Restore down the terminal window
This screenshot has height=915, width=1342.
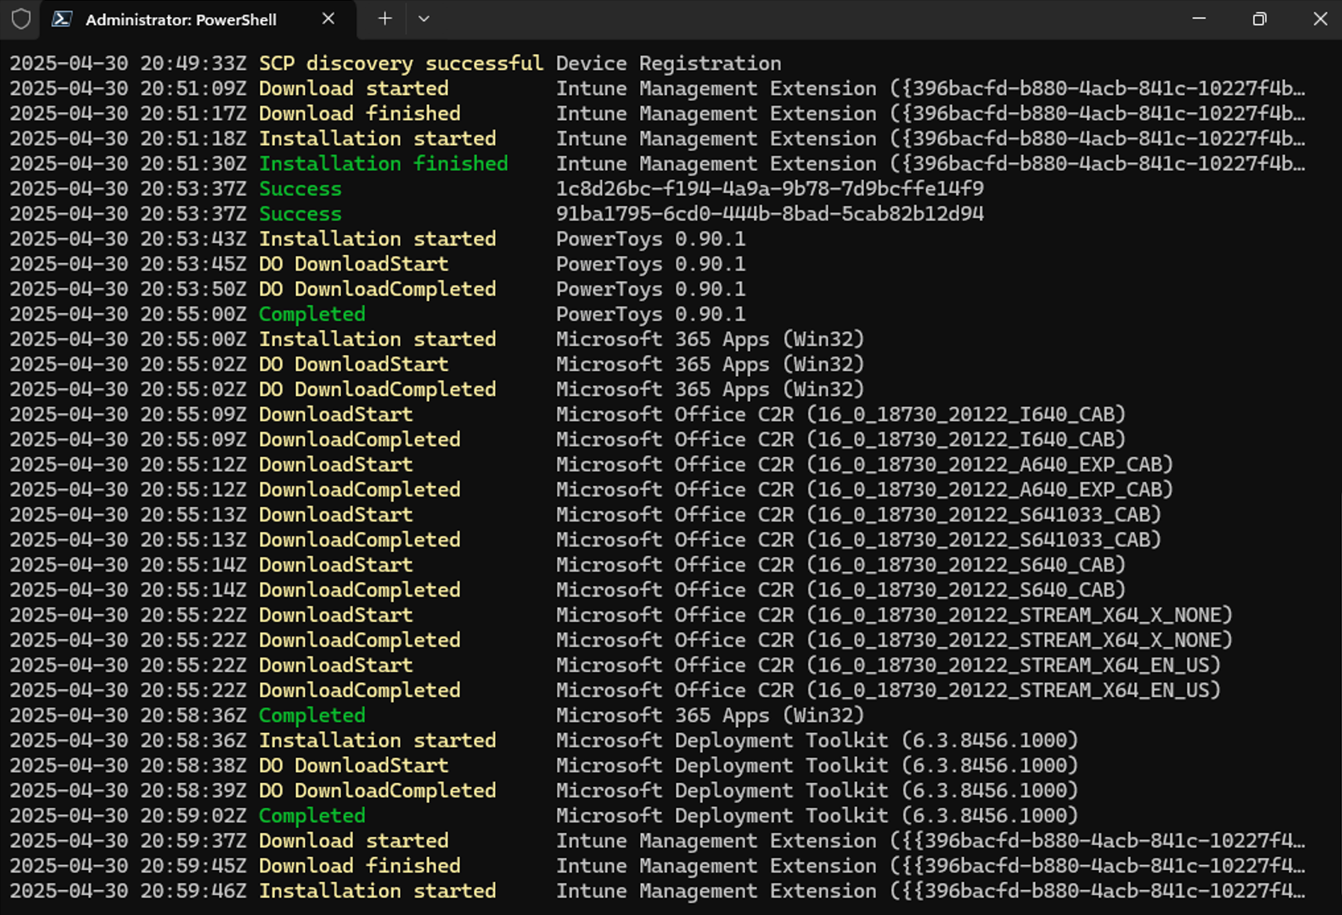(x=1259, y=19)
